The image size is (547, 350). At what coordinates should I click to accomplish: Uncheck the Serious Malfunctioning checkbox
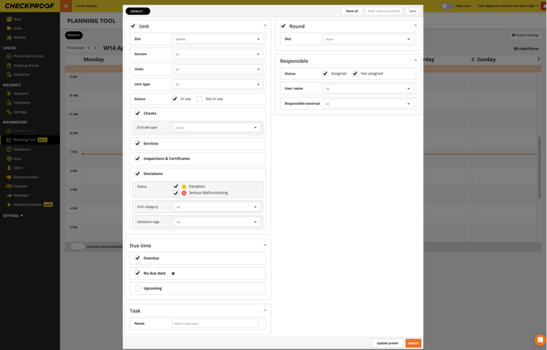pos(176,193)
